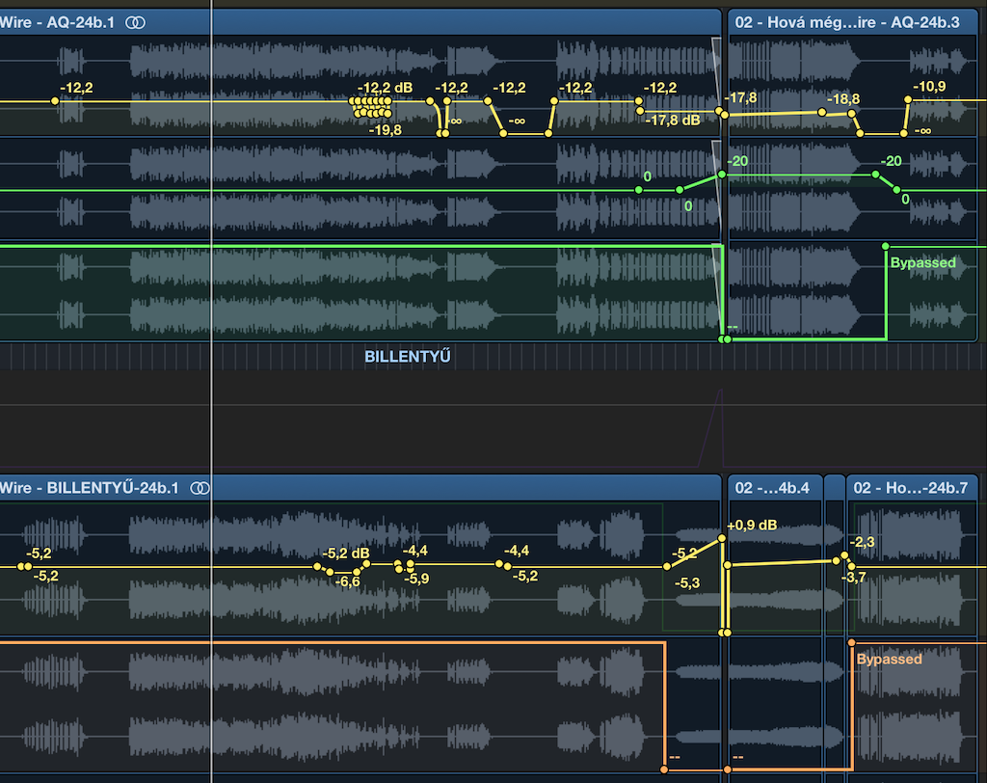Select the yellow automation point labeled -17,8 dB
This screenshot has width=987, height=783.
point(640,112)
